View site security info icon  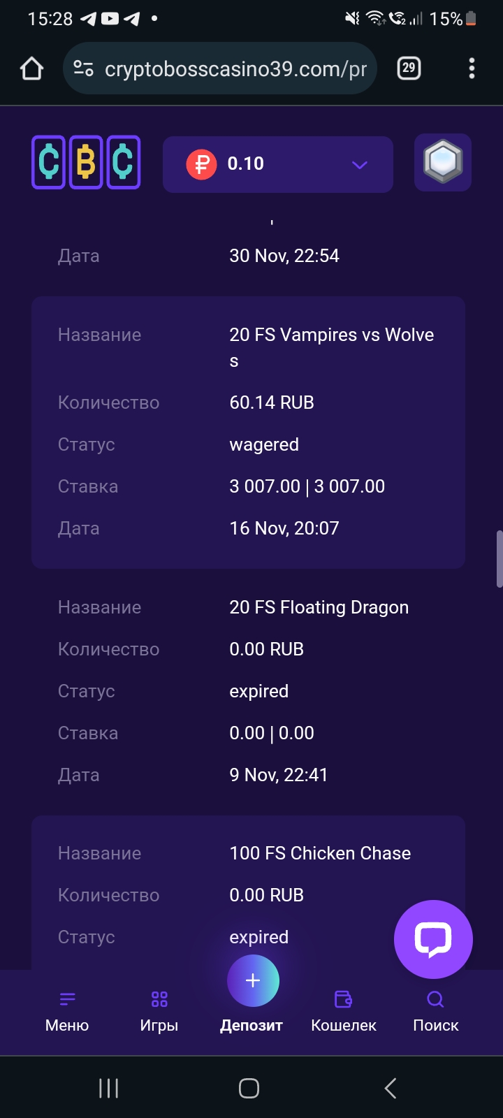tap(83, 68)
